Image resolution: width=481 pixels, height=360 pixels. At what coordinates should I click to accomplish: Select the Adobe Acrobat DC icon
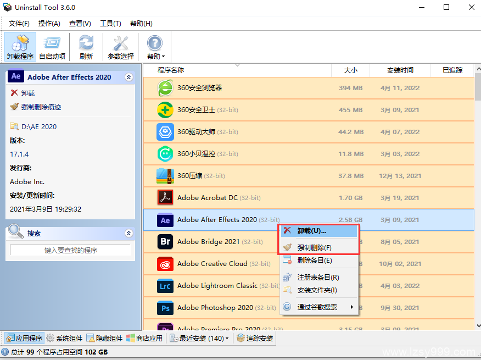(165, 198)
